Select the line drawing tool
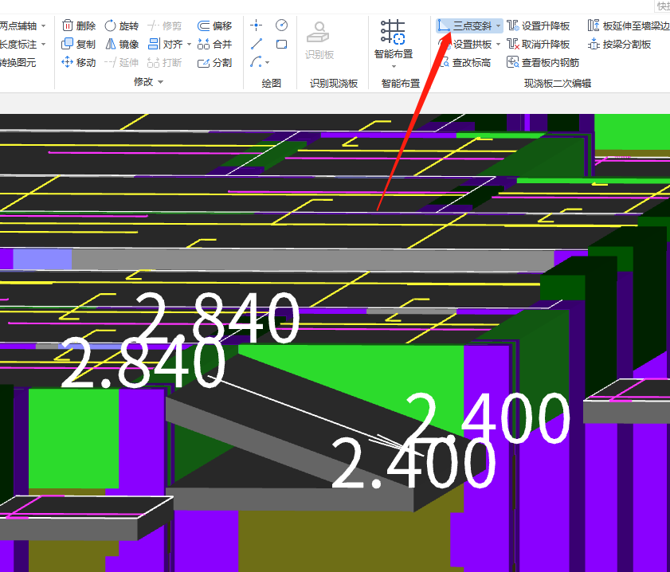The height and width of the screenshot is (572, 670). (x=257, y=44)
